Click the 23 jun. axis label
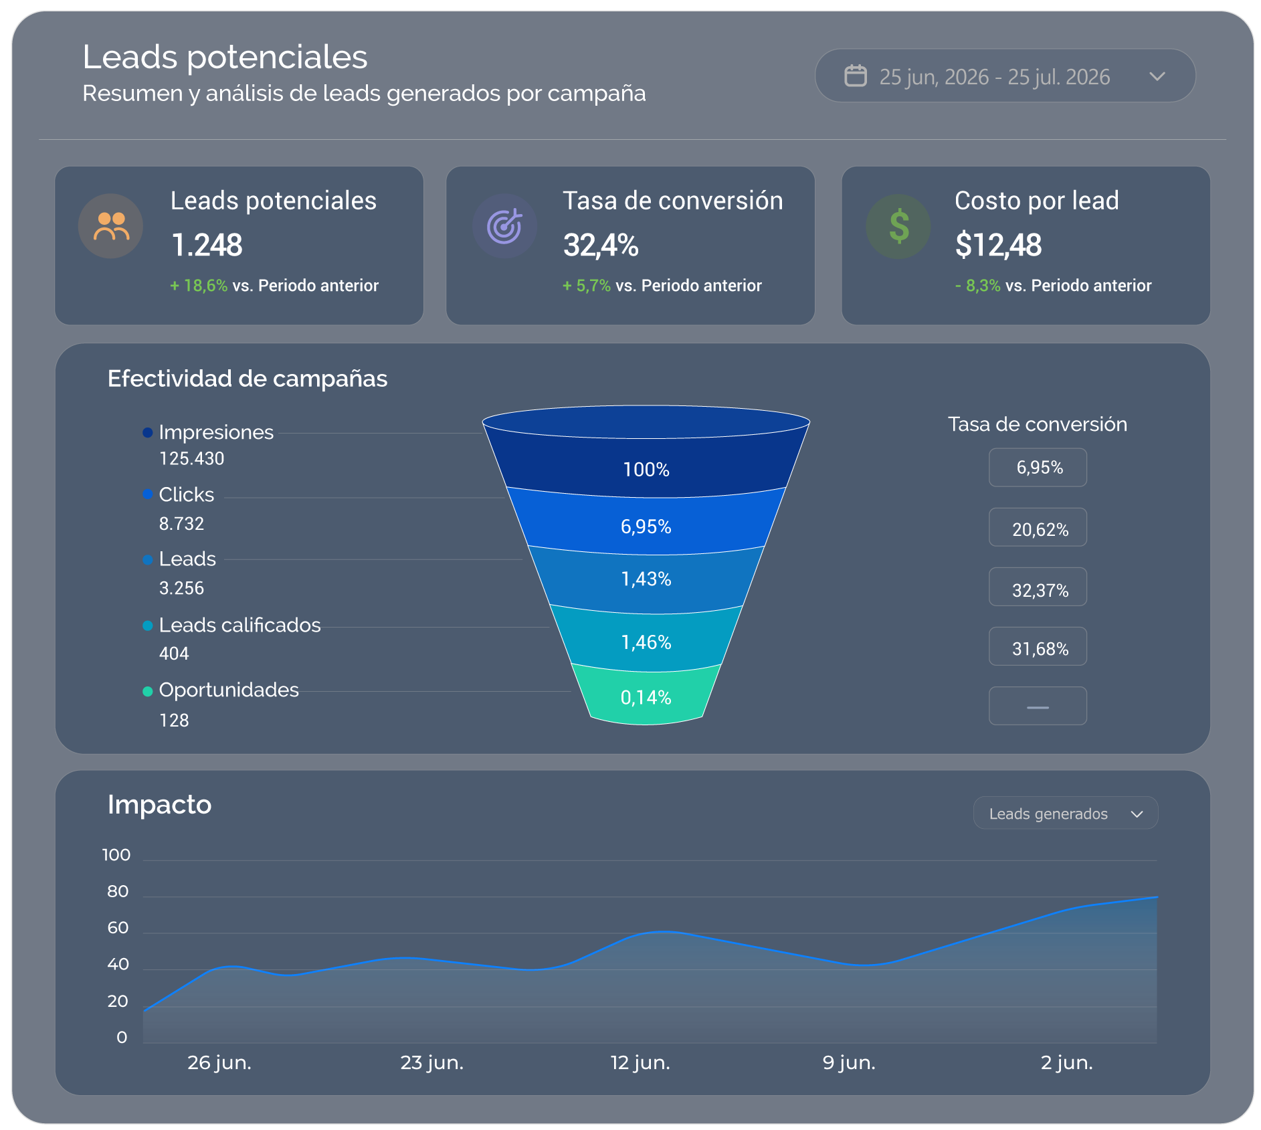This screenshot has height=1130, width=1261. 432,1062
